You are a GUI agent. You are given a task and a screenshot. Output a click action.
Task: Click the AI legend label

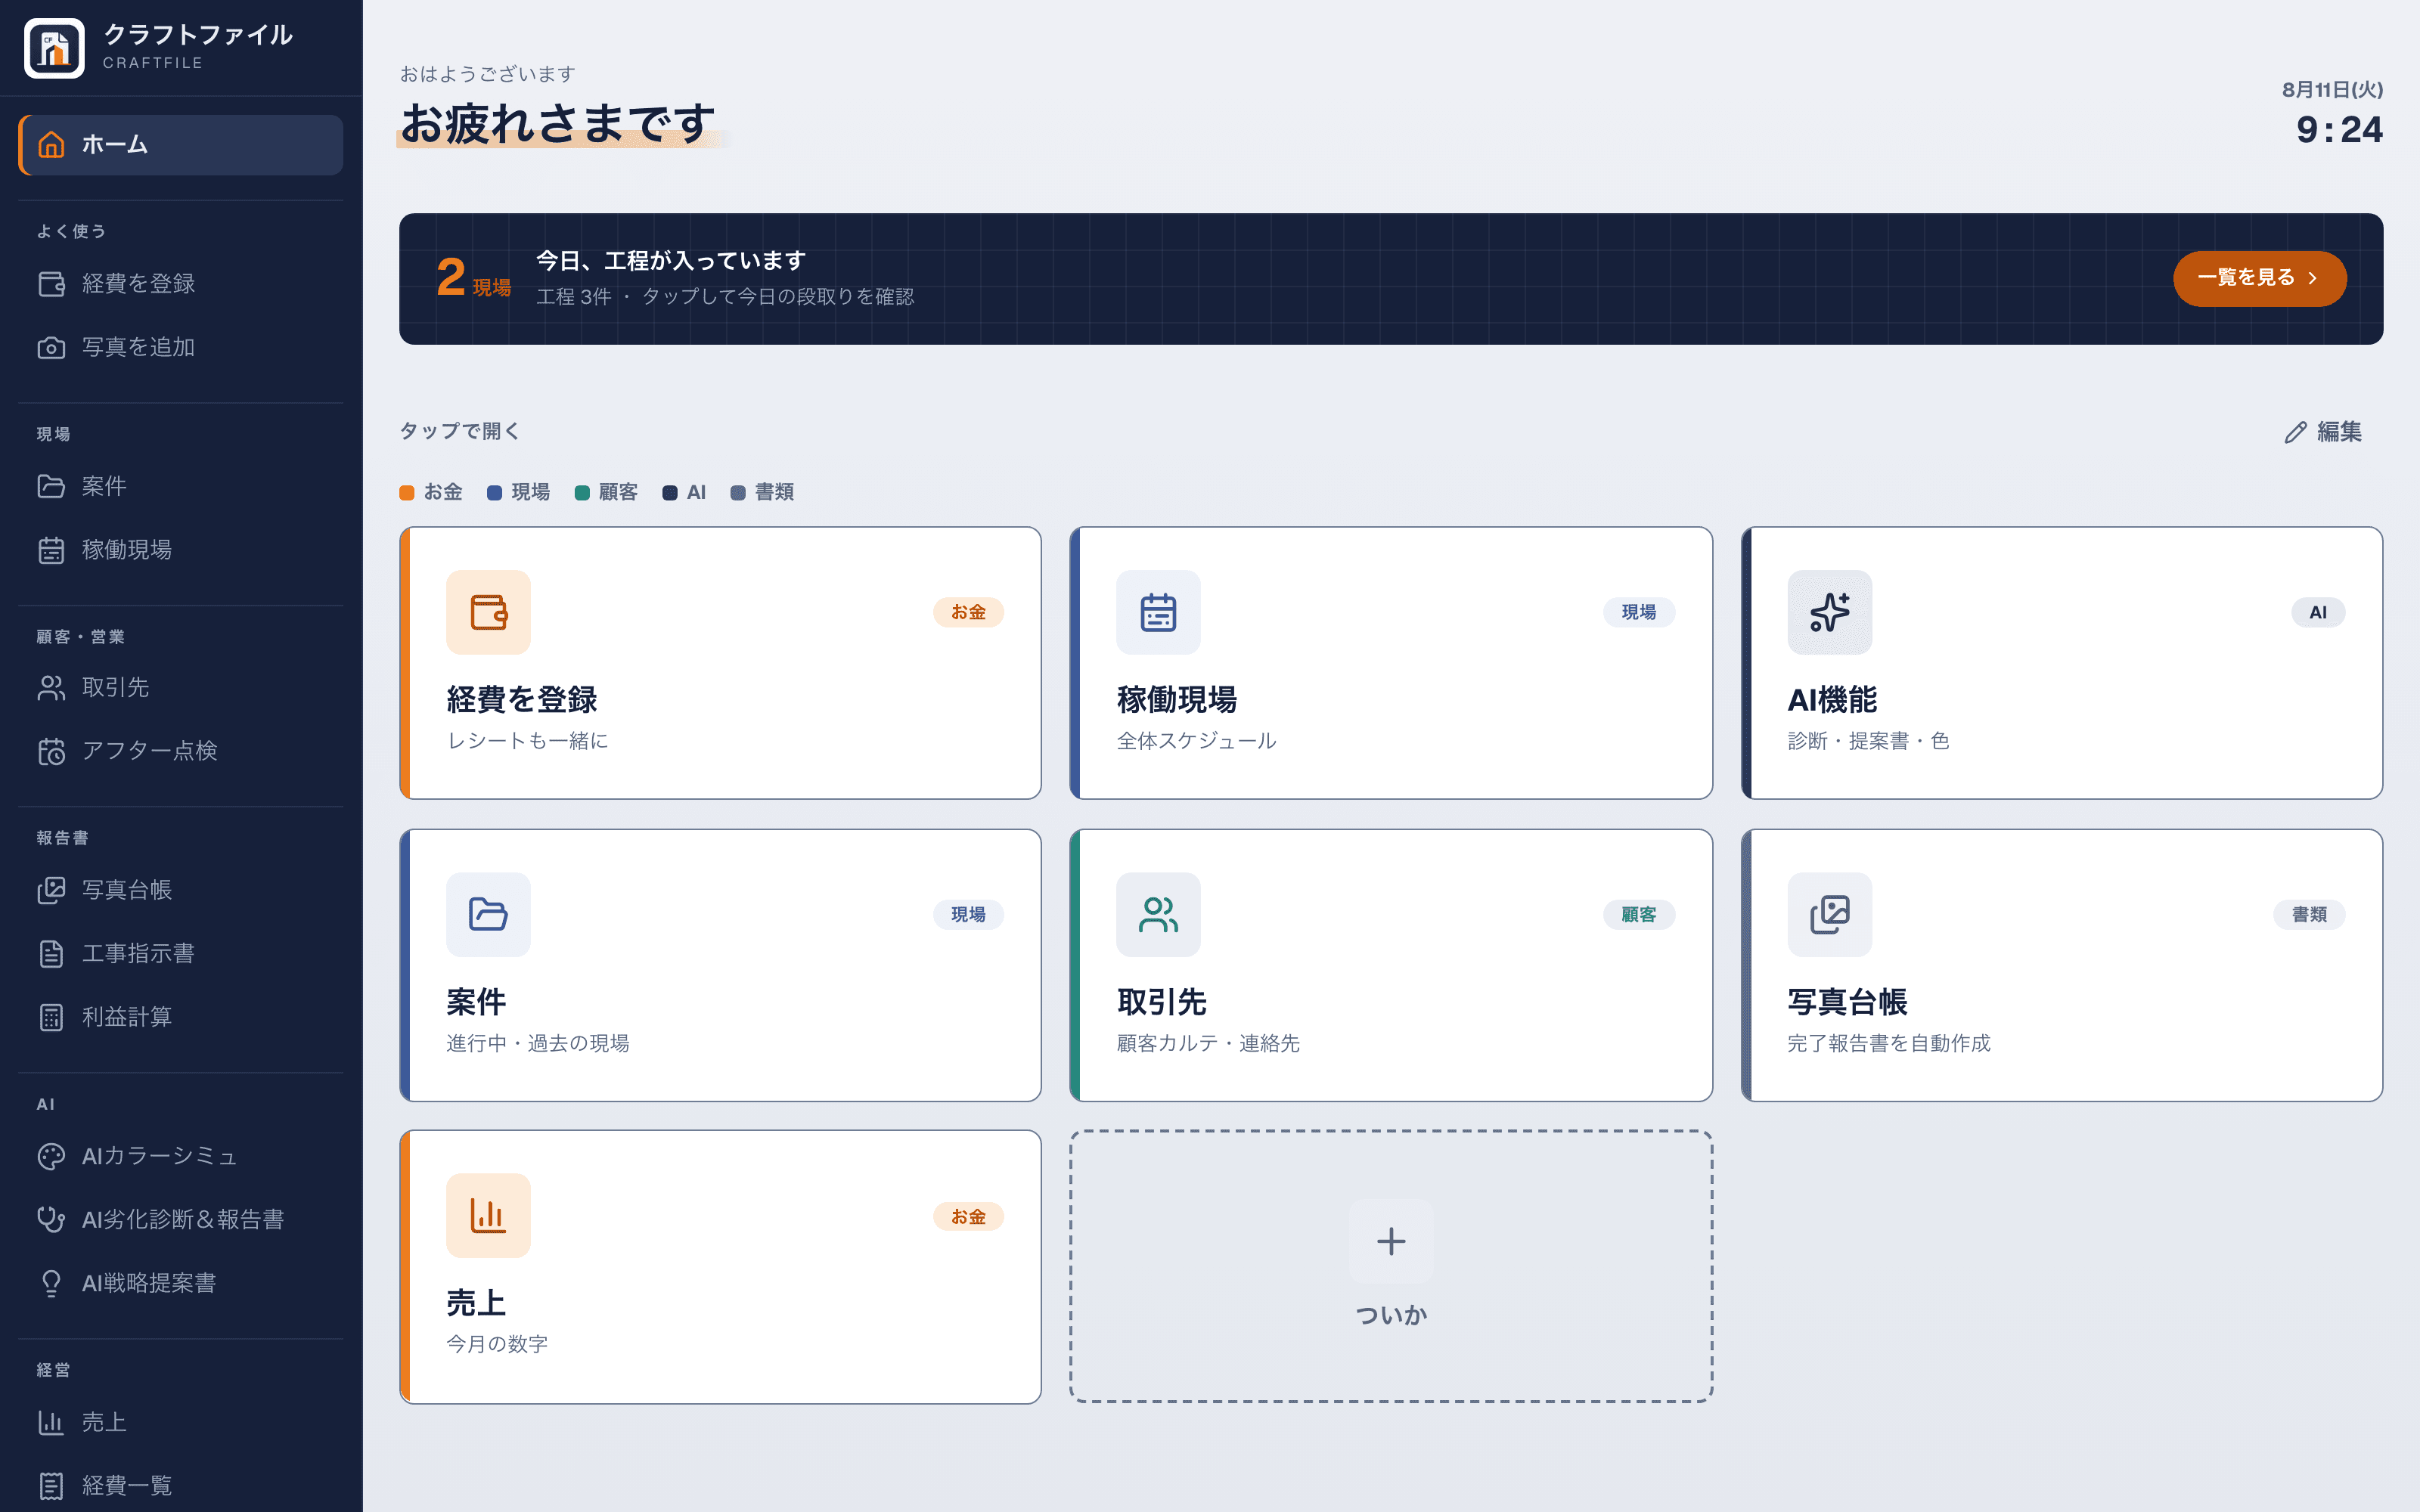point(696,492)
